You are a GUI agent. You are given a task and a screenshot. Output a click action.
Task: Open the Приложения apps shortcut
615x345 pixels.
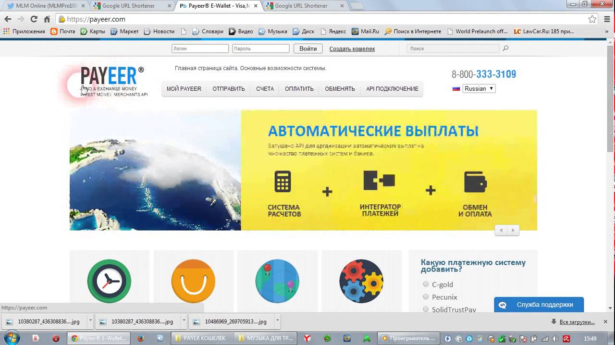[x=24, y=31]
